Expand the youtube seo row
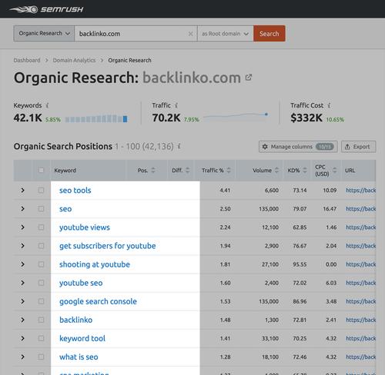385x375 pixels. (22, 283)
